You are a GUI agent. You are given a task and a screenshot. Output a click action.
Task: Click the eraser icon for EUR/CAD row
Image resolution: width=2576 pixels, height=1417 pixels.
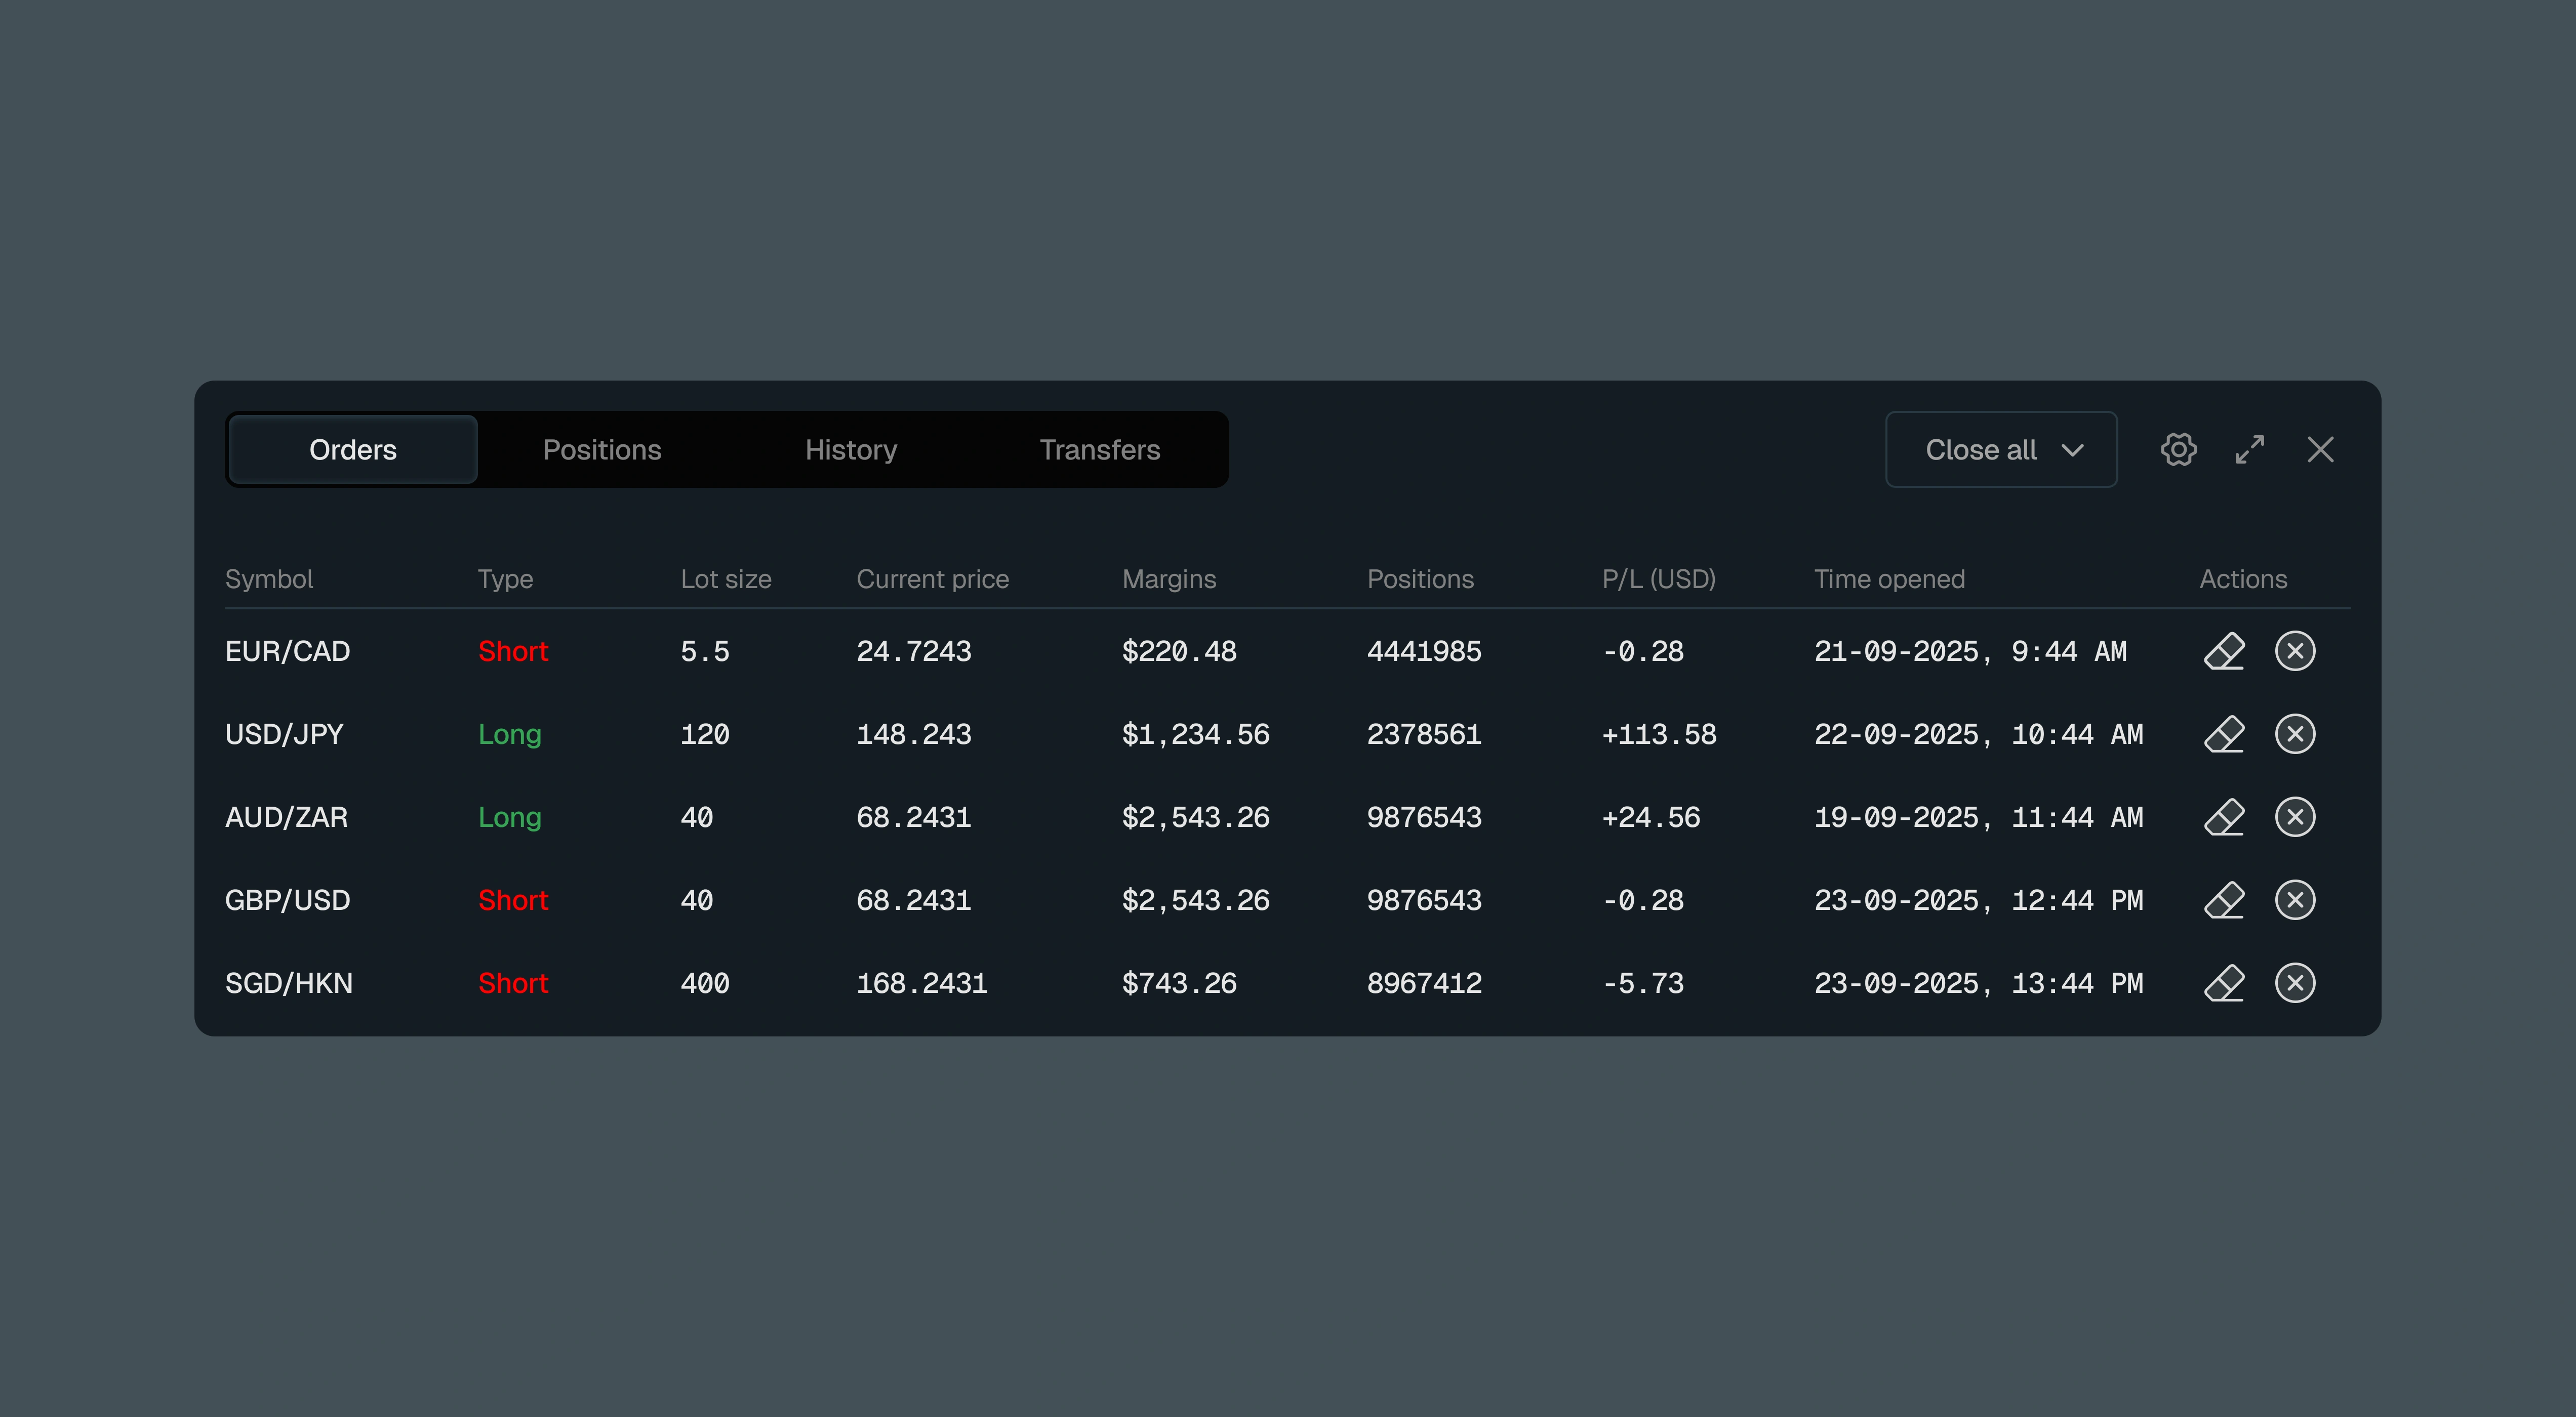pos(2224,651)
